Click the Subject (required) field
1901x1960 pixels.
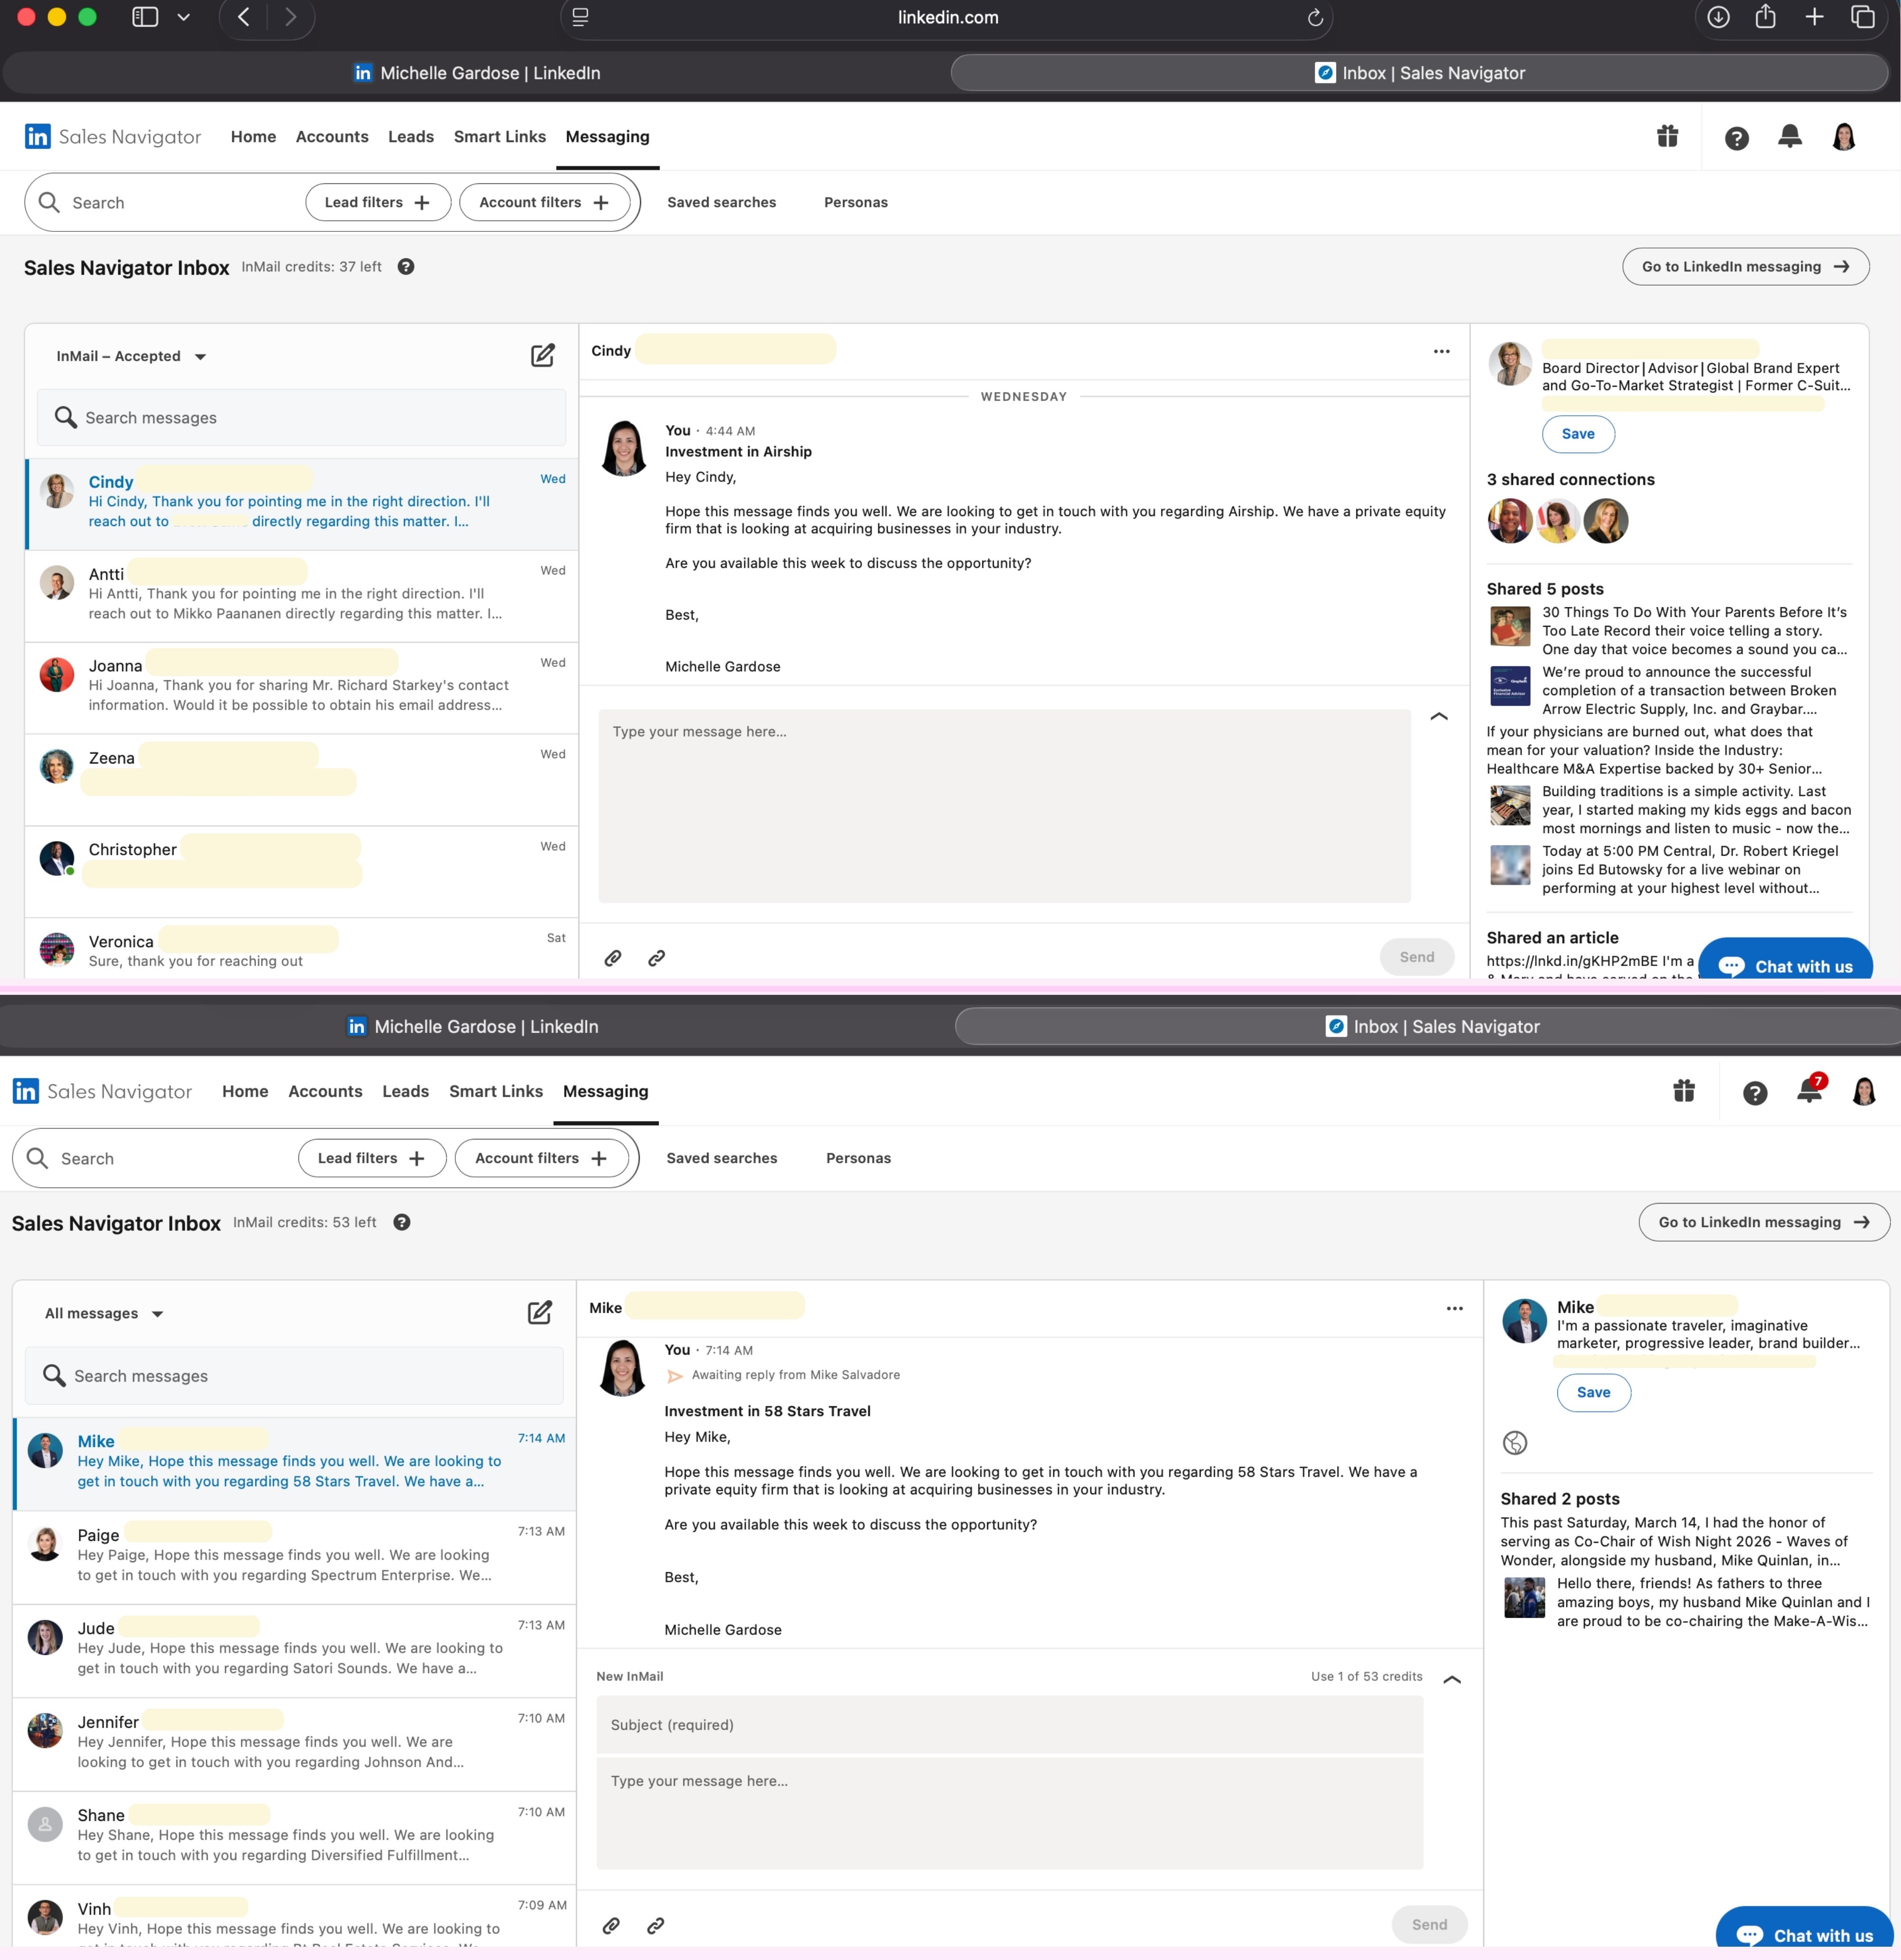[x=1009, y=1725]
